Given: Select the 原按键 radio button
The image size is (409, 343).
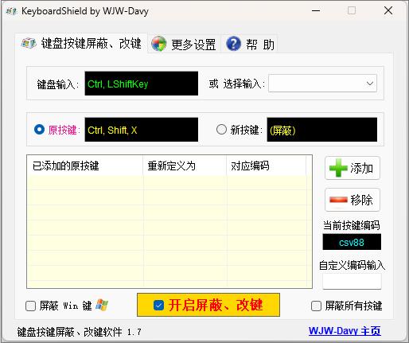Looking at the screenshot, I should 39,130.
